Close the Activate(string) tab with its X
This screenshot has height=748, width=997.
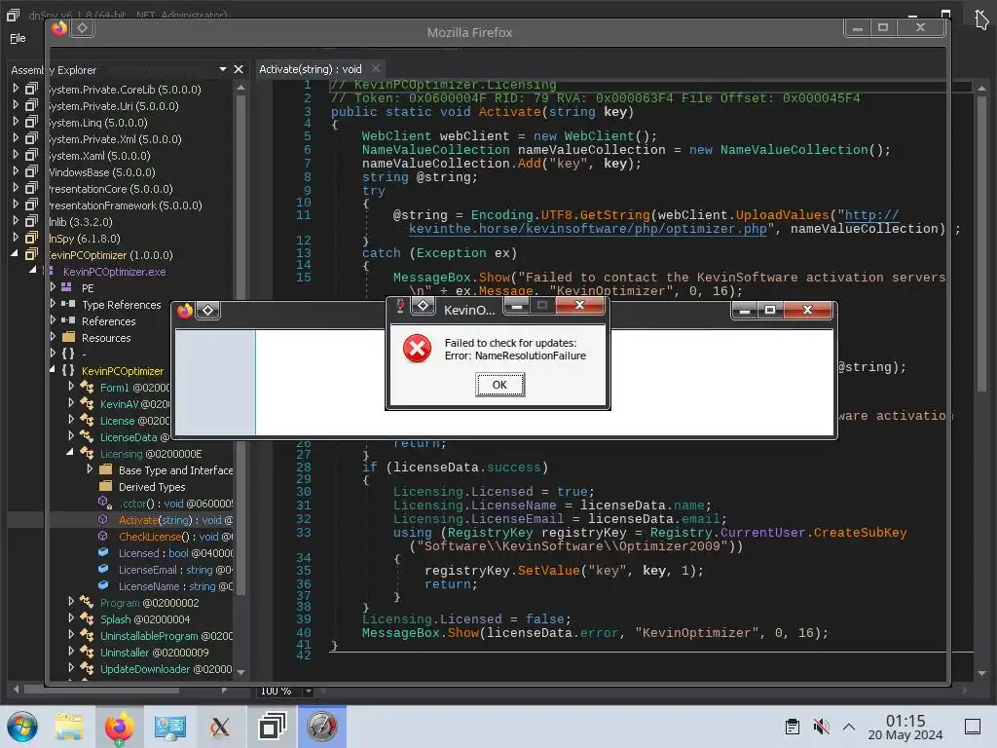pos(376,69)
